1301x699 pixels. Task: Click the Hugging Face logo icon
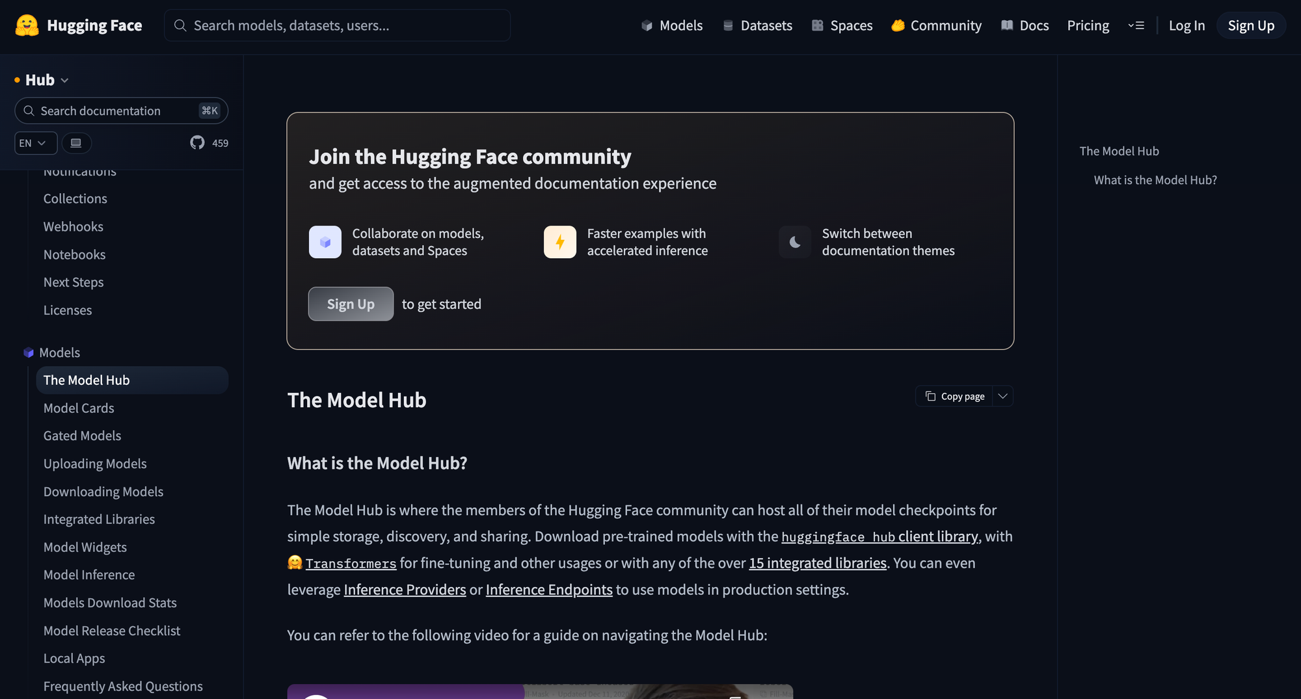pyautogui.click(x=27, y=25)
